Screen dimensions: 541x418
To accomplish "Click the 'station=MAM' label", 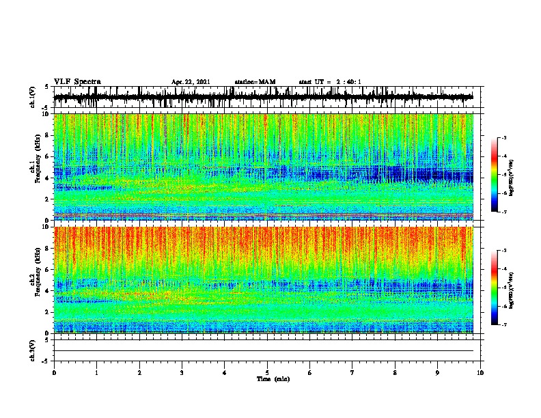I will click(255, 82).
